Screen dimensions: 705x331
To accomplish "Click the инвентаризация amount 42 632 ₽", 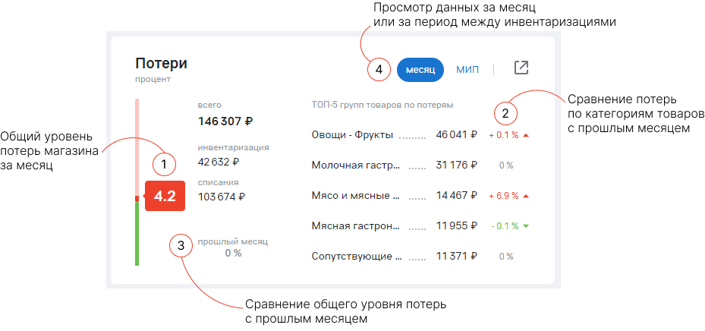I will click(219, 162).
